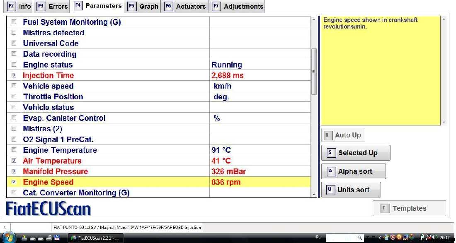The width and height of the screenshot is (456, 243).
Task: Click the search magnifier in taskbar
Action: click(360, 238)
